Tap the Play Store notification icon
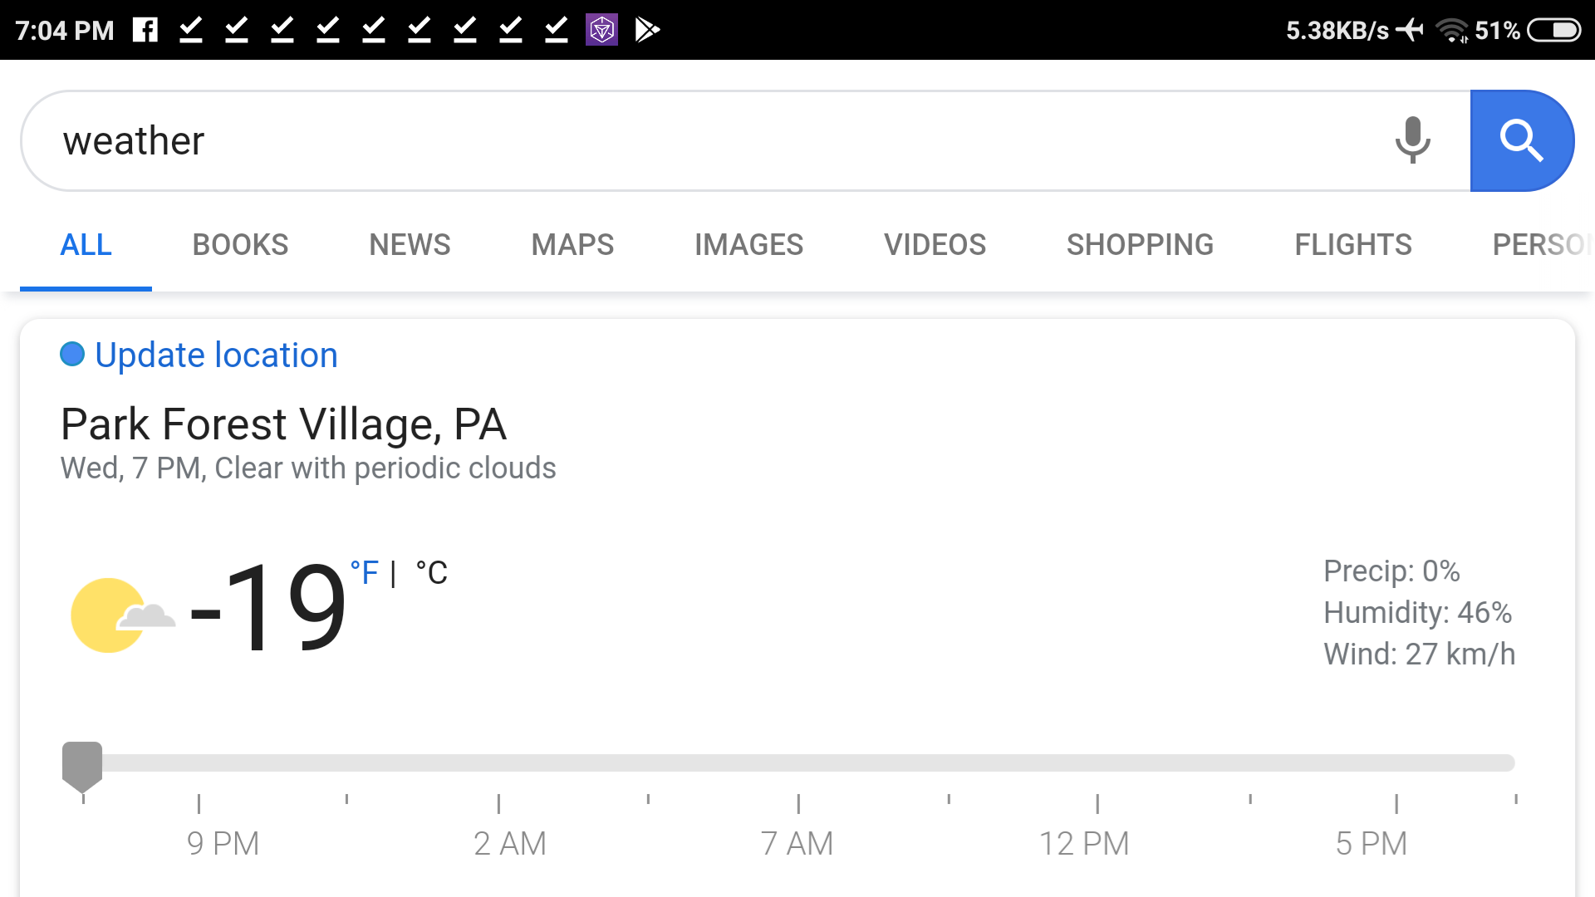 647,30
